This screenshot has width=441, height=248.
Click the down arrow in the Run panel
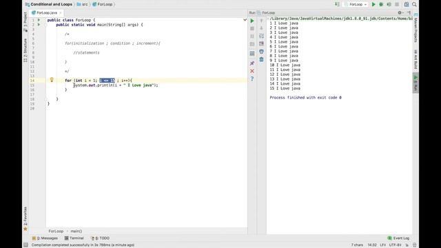tap(261, 28)
